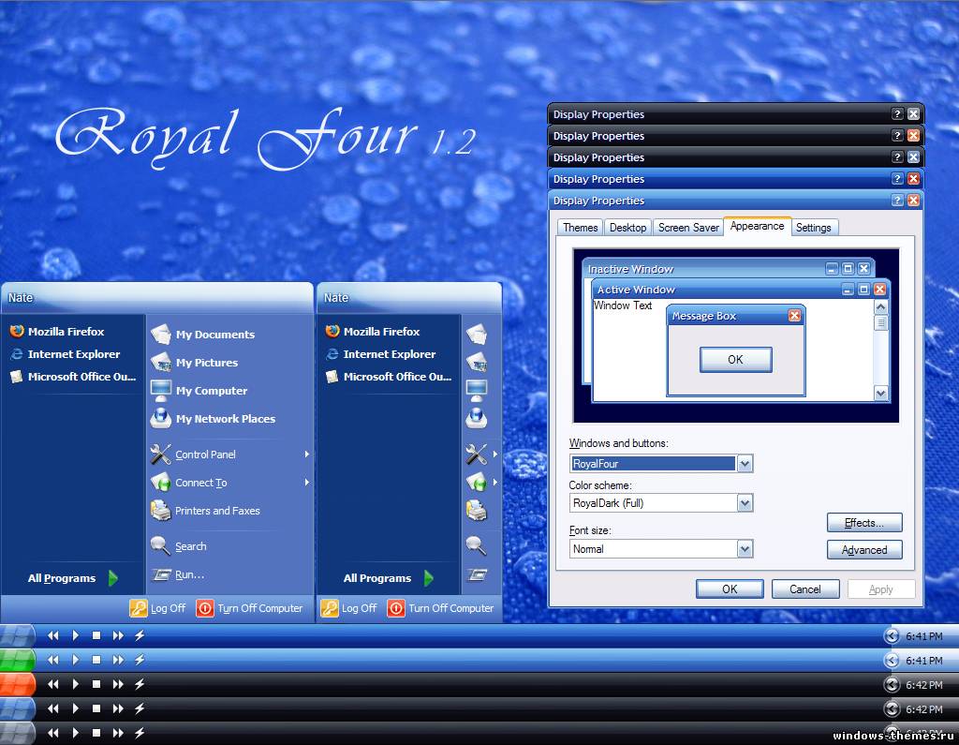Image resolution: width=959 pixels, height=745 pixels.
Task: Open the Windows and buttons dropdown
Action: [745, 464]
